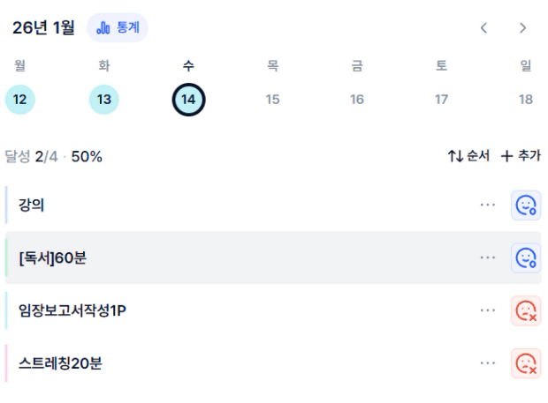Open the more options for 스트레칭20분
Screen dimensions: 548x403
[488, 362]
